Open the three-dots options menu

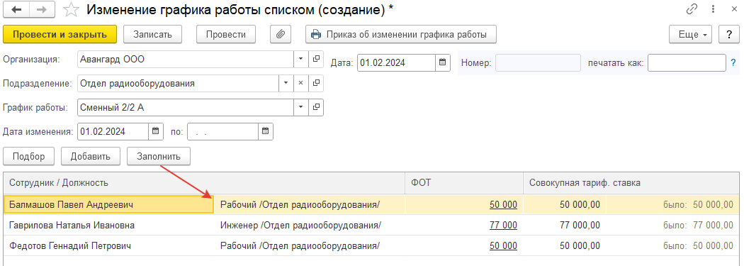pos(712,9)
